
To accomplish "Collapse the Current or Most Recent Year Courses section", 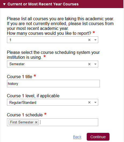I will click(4, 4).
